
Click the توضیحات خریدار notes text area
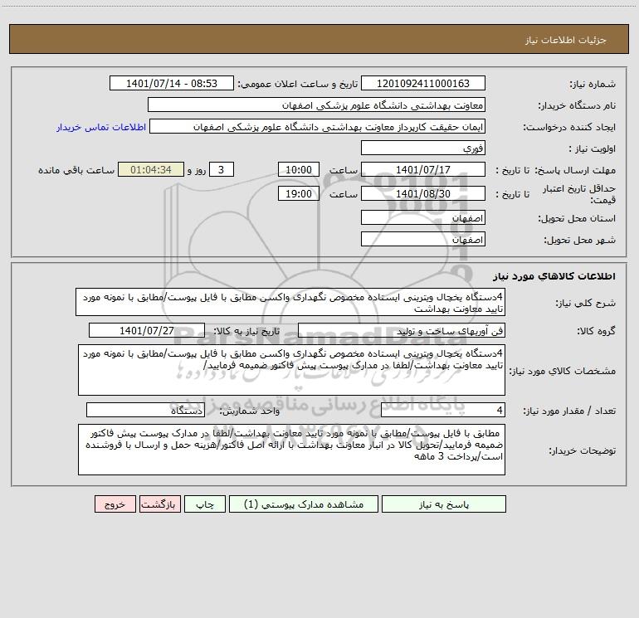[291, 450]
